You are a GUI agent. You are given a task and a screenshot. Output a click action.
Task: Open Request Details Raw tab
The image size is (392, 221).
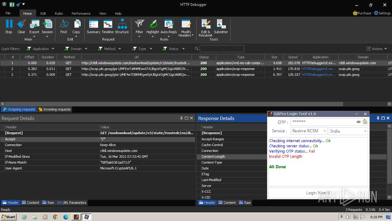48,203
